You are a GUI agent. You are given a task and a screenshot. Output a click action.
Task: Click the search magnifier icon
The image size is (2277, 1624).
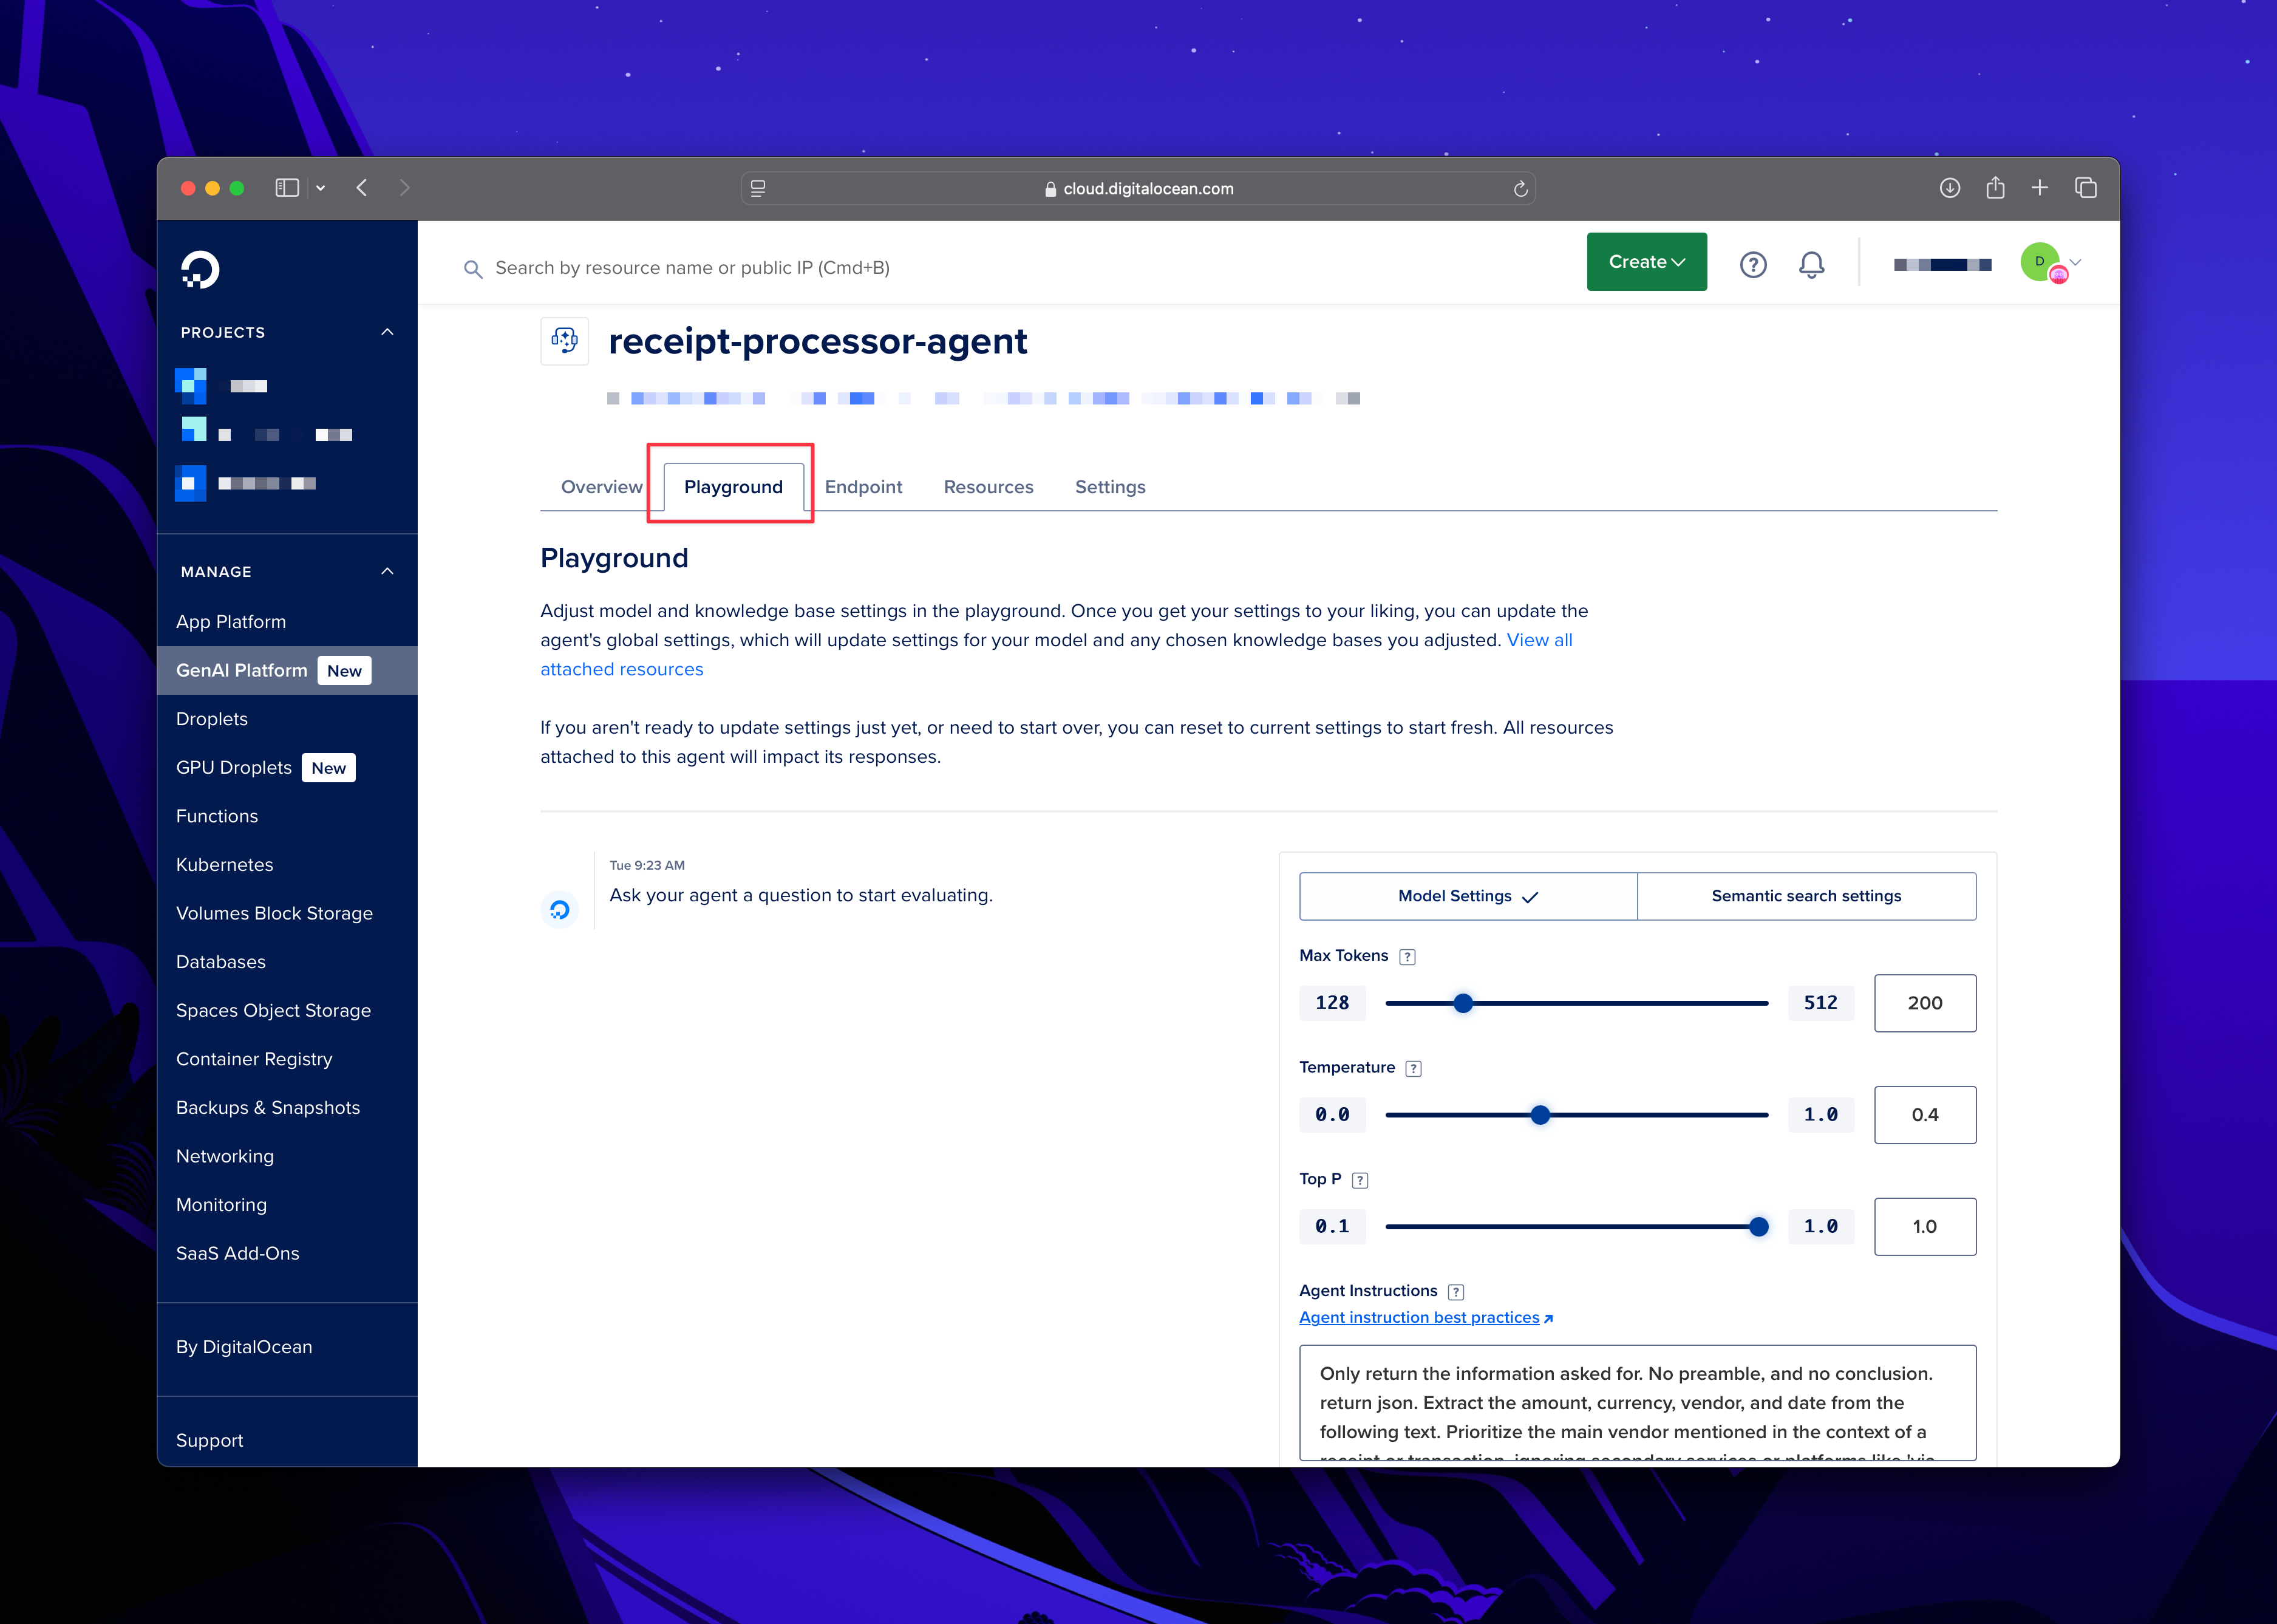click(x=473, y=269)
